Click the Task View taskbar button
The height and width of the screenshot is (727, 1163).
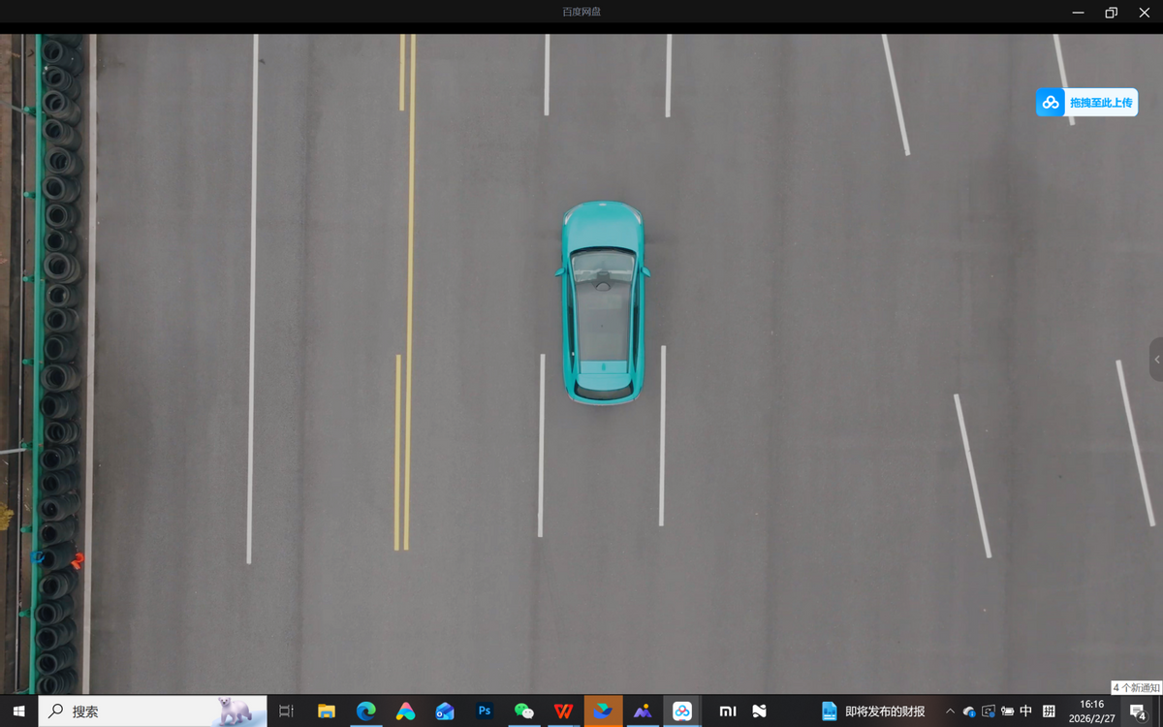coord(286,711)
